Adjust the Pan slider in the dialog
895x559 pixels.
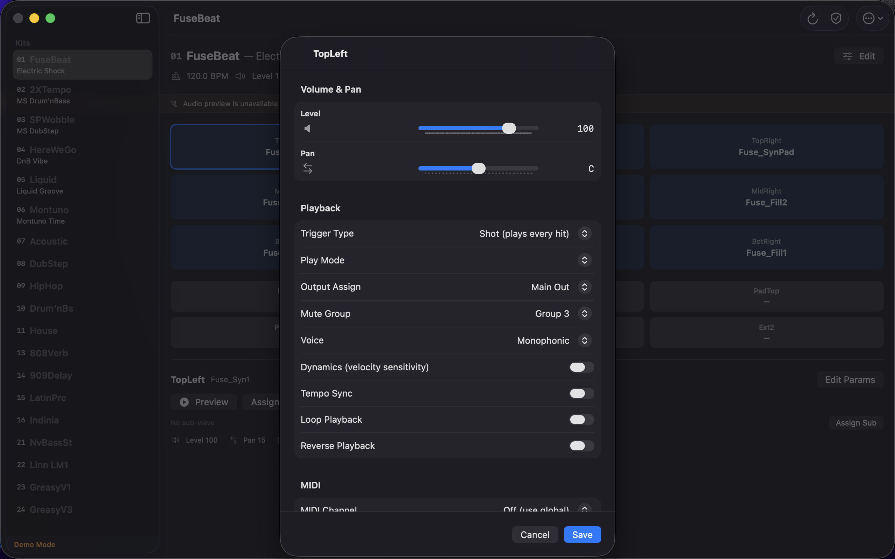coord(479,168)
